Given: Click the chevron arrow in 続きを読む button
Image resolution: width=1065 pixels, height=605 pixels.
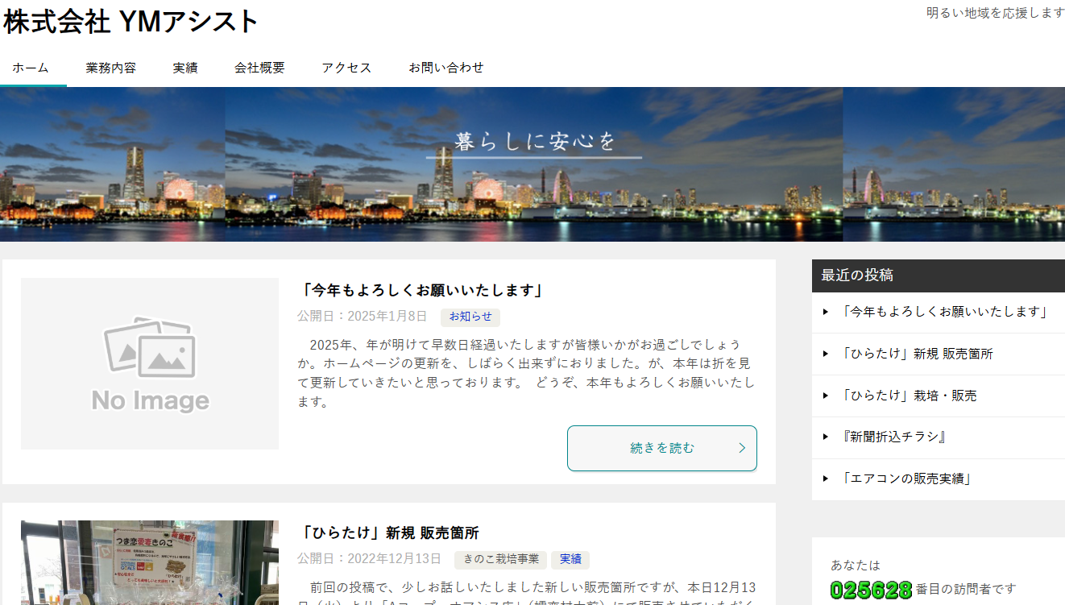Looking at the screenshot, I should click(742, 448).
